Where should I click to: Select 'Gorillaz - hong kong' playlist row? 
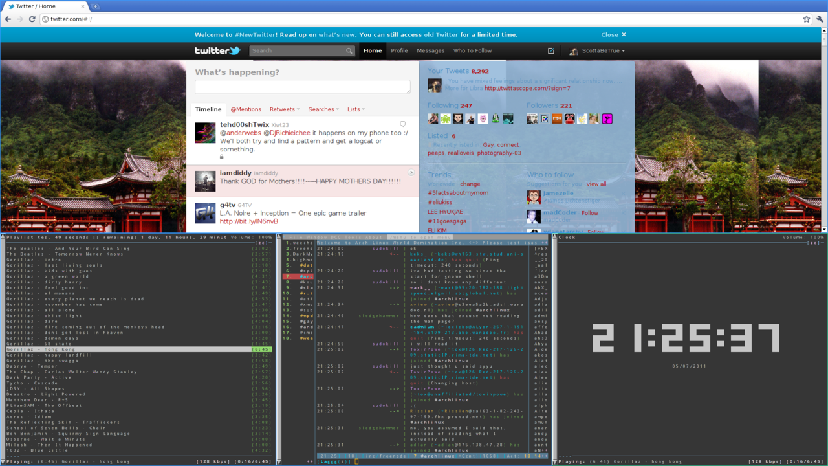pyautogui.click(x=139, y=349)
